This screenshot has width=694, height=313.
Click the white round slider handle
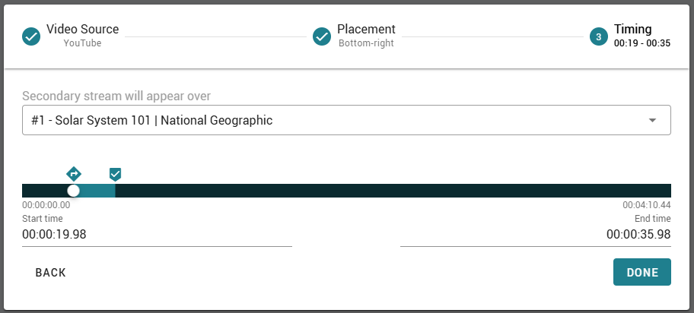click(x=74, y=191)
